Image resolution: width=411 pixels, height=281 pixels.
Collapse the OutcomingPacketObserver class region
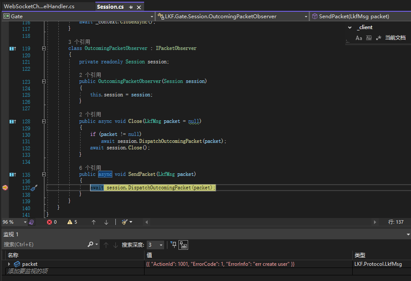point(44,49)
